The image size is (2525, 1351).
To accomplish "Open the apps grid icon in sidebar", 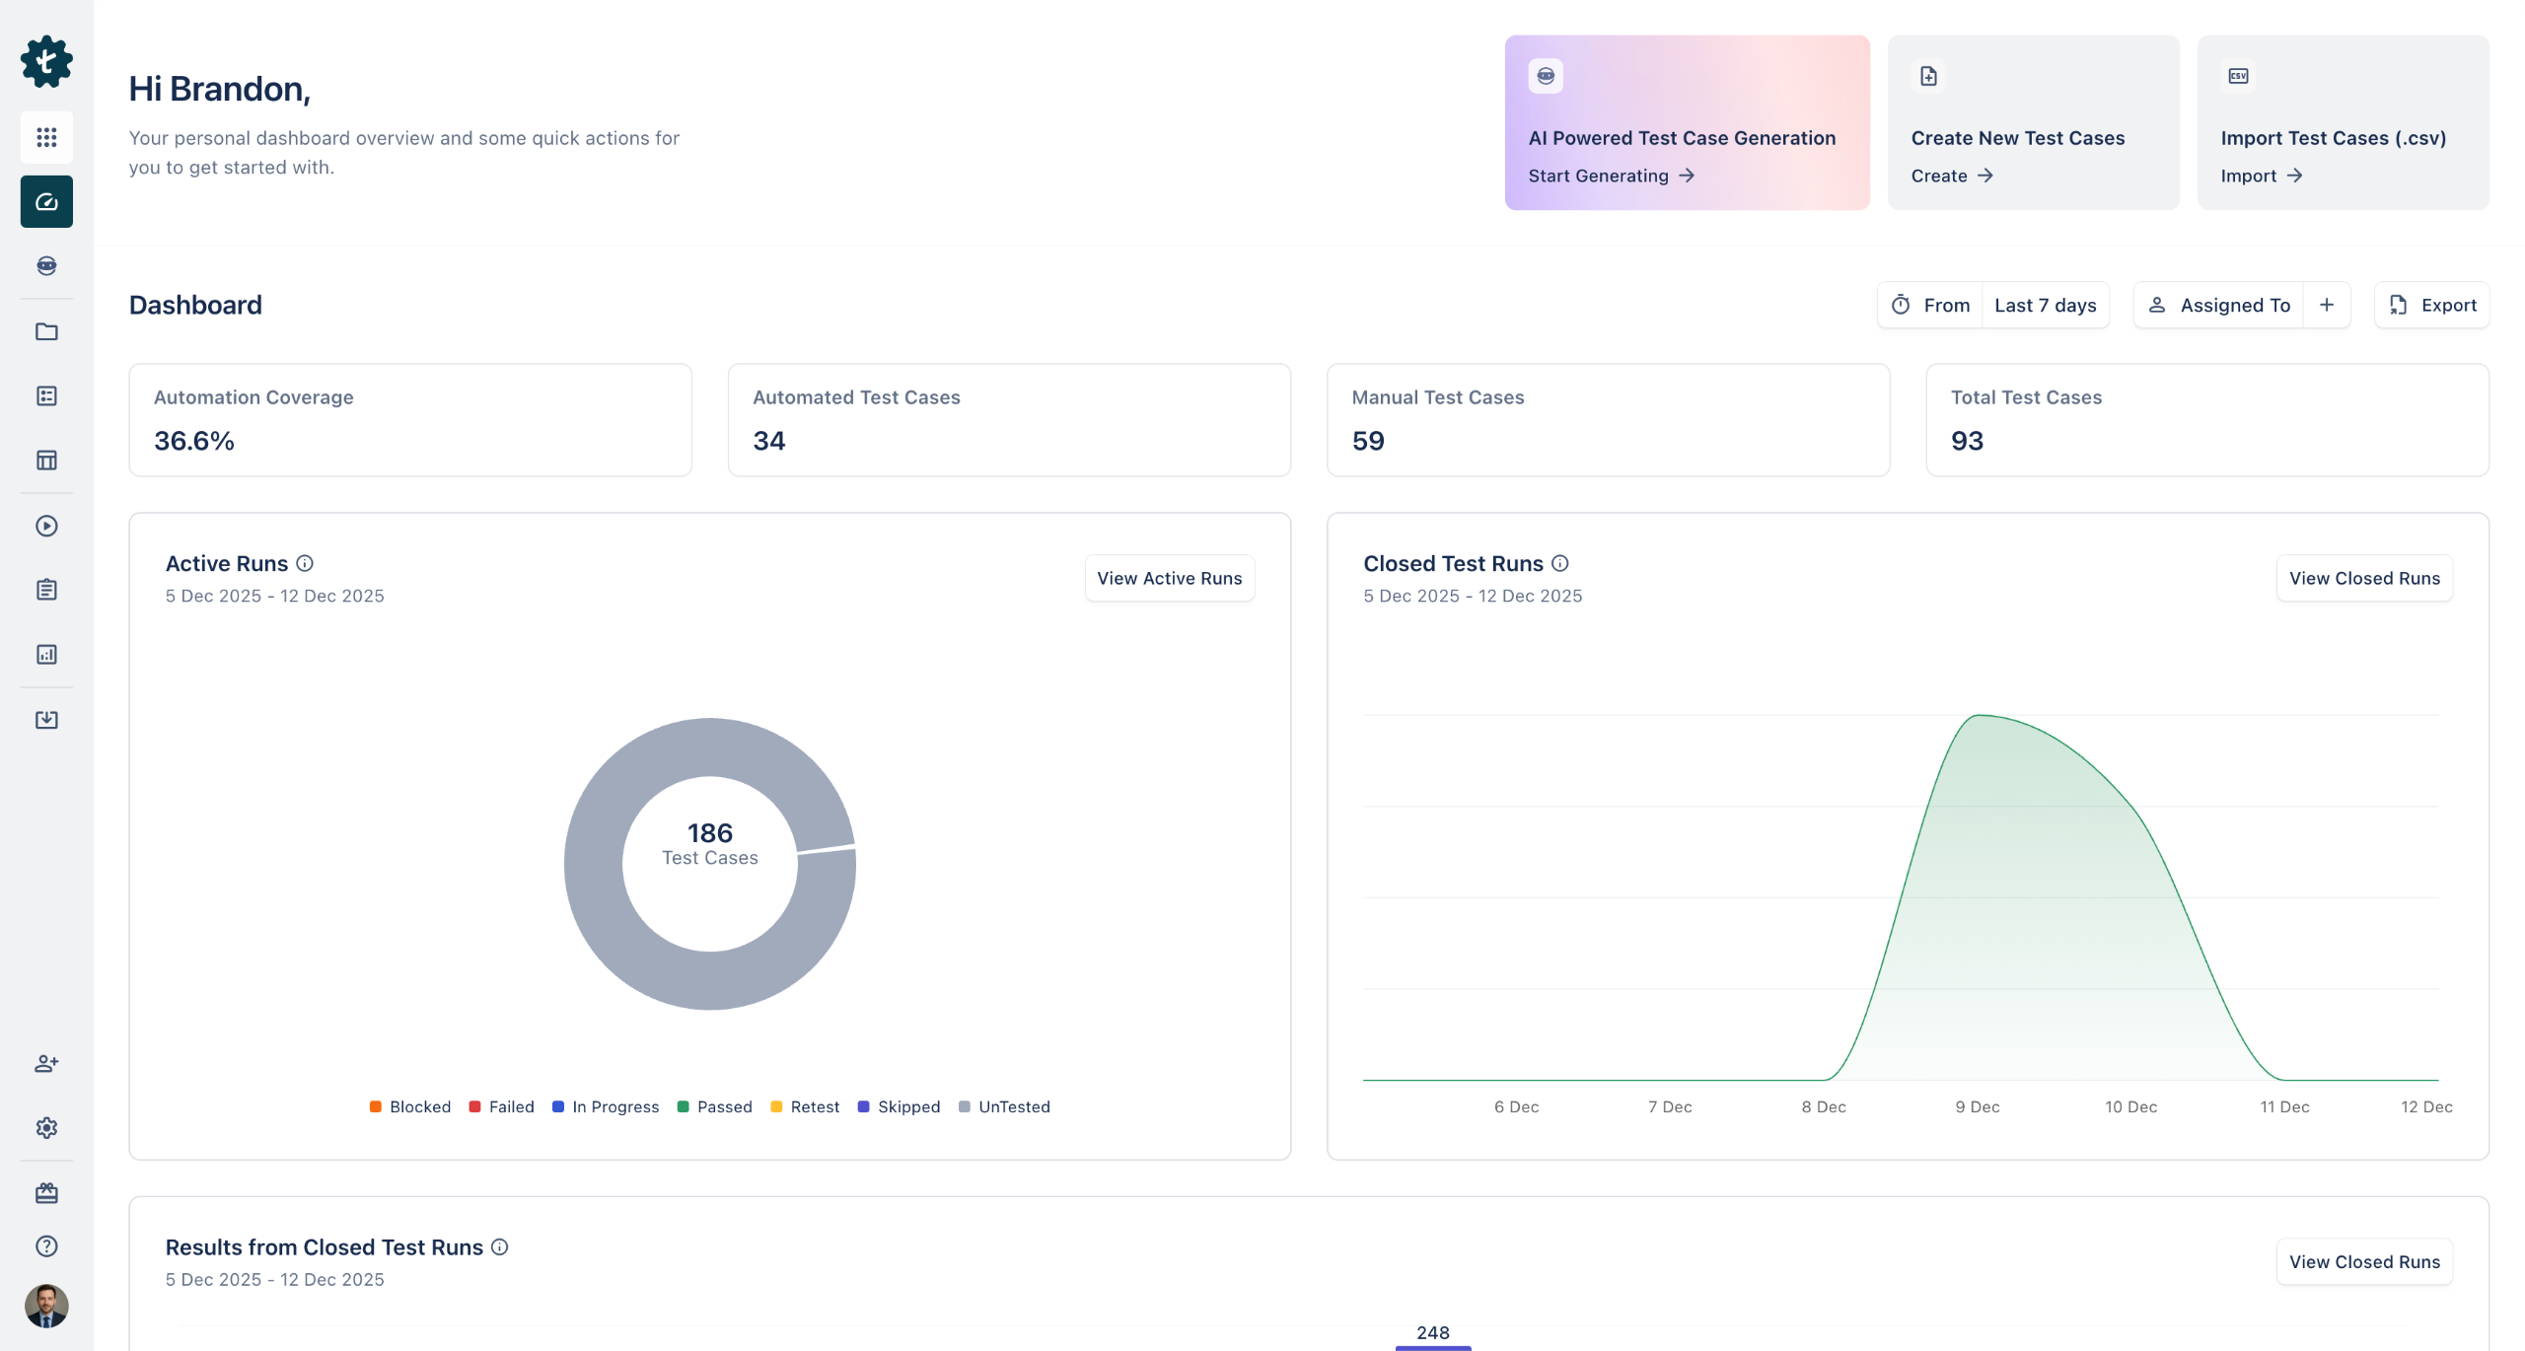I will point(46,137).
